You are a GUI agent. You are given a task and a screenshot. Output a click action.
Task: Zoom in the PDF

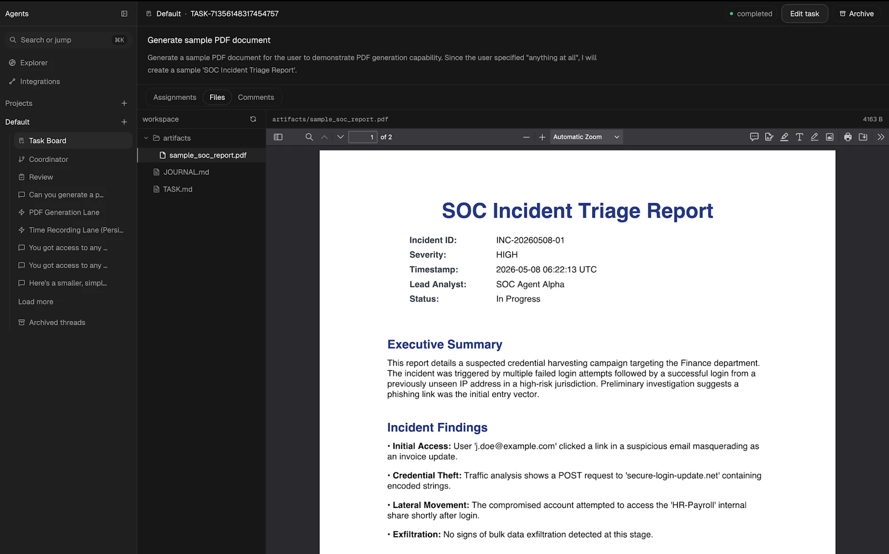pos(542,137)
